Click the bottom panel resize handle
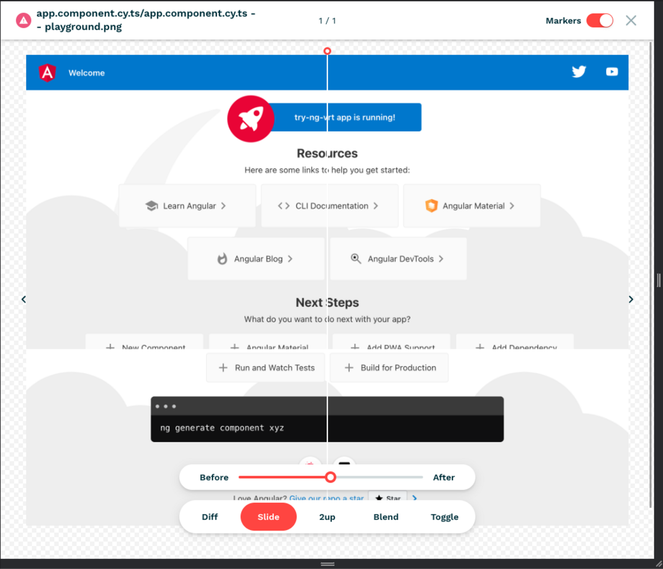The image size is (663, 569). [x=327, y=564]
